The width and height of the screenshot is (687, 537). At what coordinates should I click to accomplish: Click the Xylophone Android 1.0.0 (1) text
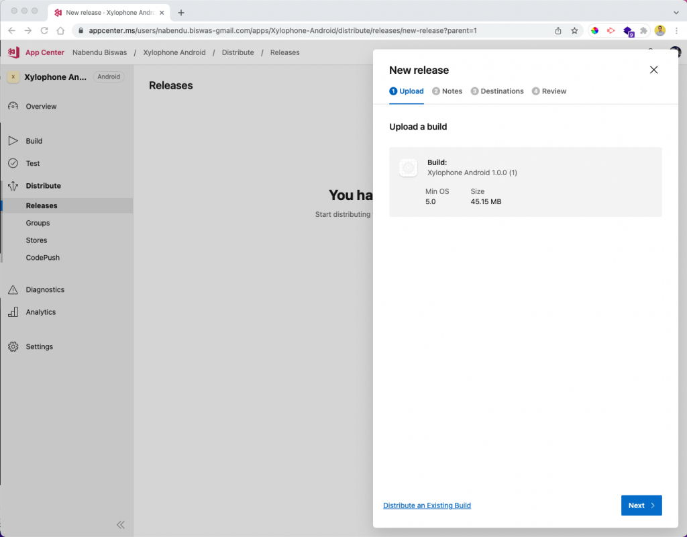click(472, 173)
